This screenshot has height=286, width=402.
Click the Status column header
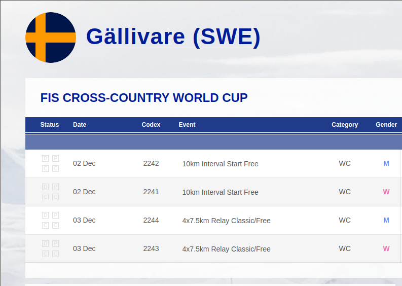(50, 125)
